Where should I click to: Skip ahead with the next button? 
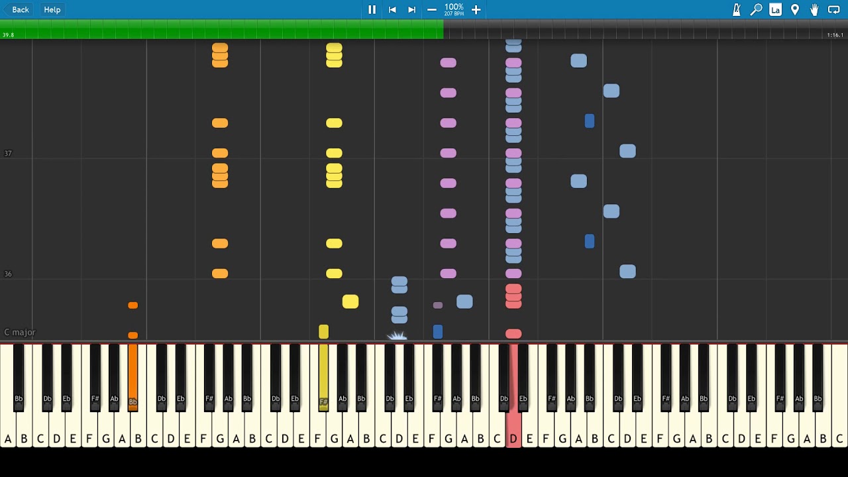(x=412, y=9)
